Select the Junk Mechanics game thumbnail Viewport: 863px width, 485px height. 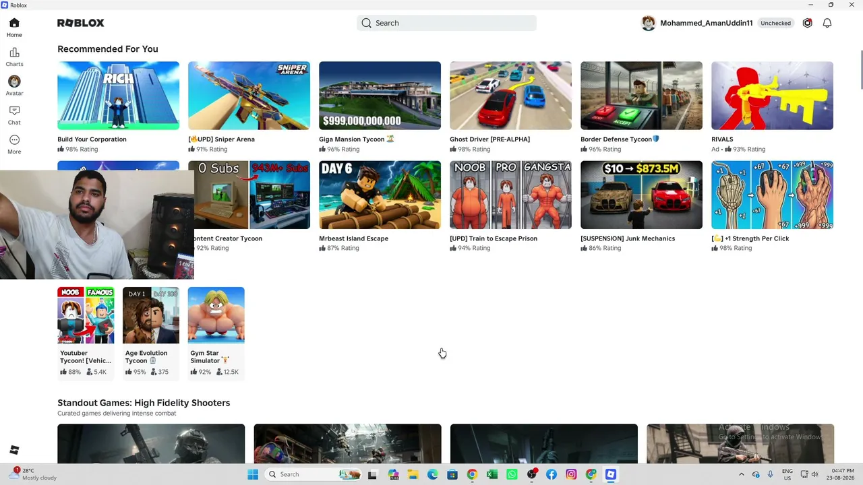tap(641, 195)
